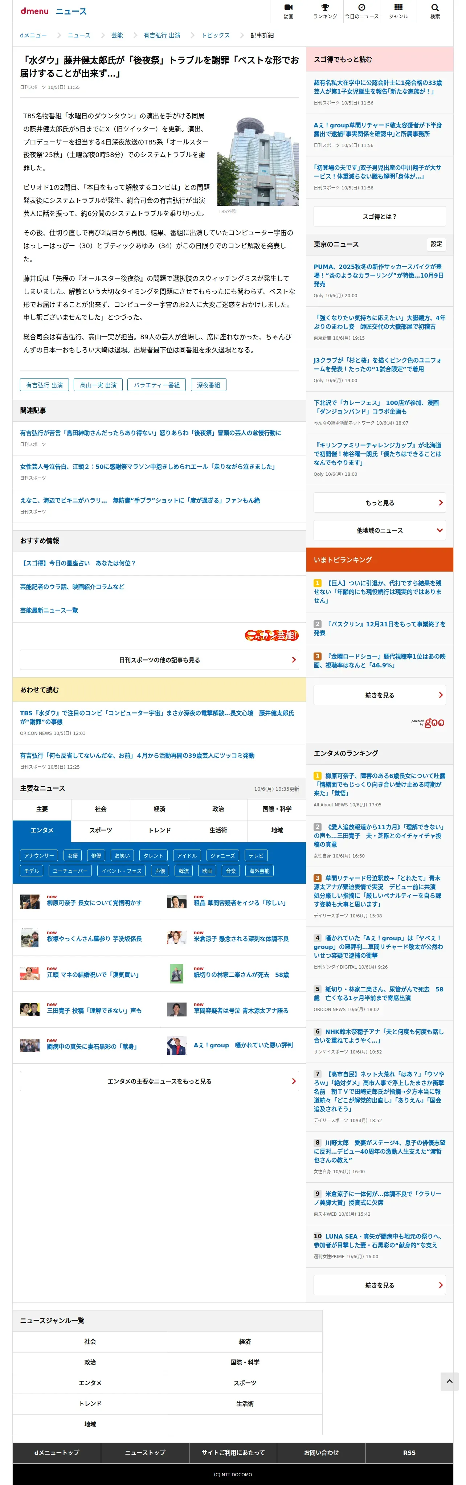Filter by ユーチューバー subcategory tag
Viewport: 466px width, 1485px height.
[x=70, y=871]
